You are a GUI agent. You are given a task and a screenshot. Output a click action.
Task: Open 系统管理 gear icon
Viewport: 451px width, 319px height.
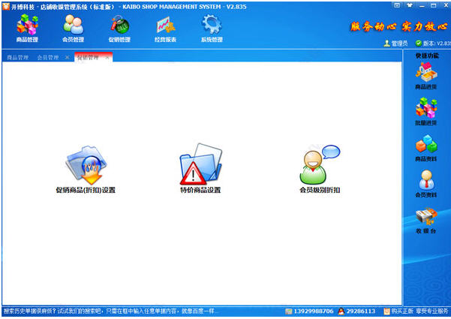212,29
